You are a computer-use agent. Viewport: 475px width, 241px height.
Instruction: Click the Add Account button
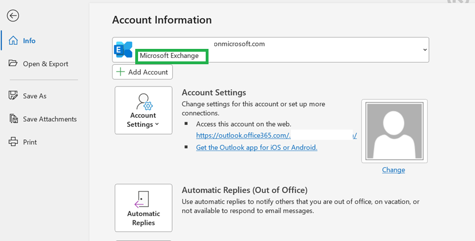click(143, 72)
